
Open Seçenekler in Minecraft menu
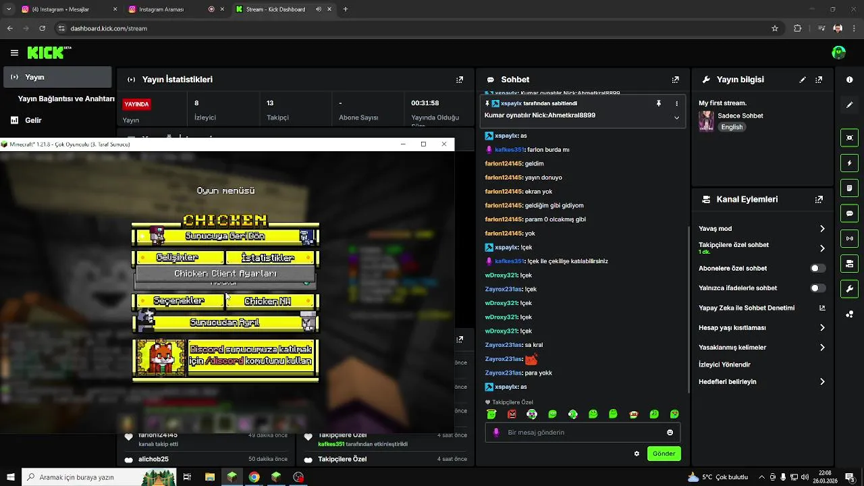pyautogui.click(x=179, y=301)
